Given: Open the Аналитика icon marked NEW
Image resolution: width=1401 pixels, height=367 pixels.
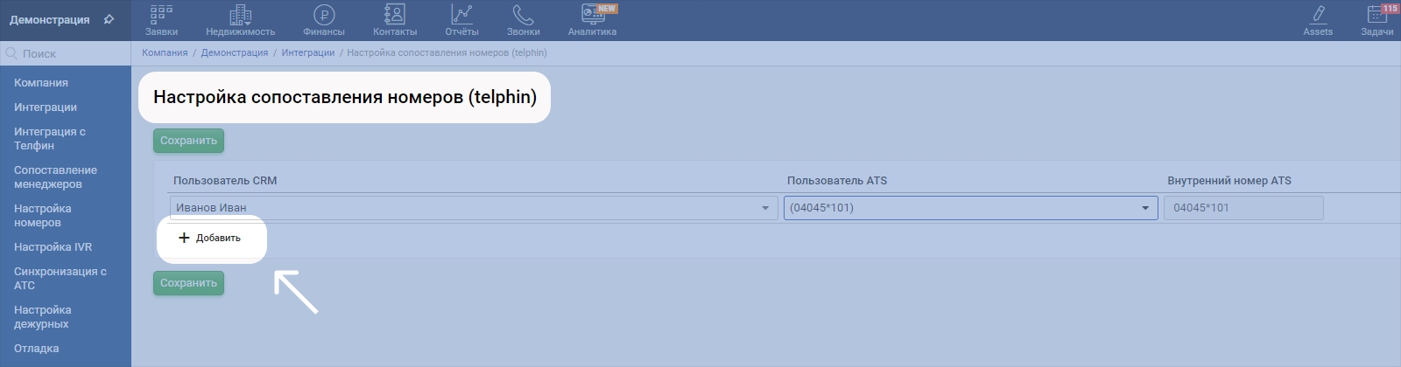Looking at the screenshot, I should coord(593,15).
